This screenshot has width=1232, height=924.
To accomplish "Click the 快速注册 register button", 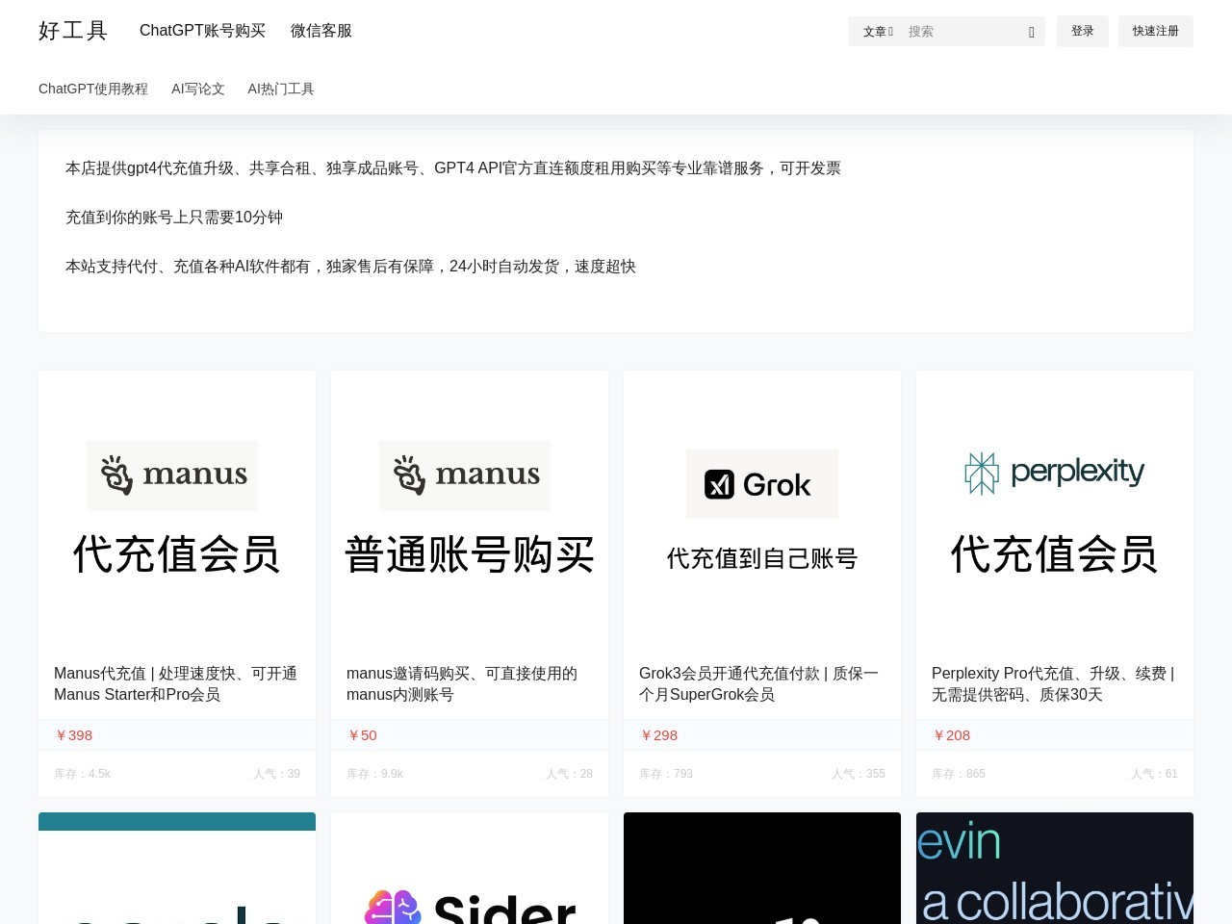I will pos(1155,31).
